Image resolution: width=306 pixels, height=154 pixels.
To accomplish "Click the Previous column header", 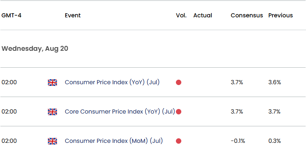I will tap(280, 15).
